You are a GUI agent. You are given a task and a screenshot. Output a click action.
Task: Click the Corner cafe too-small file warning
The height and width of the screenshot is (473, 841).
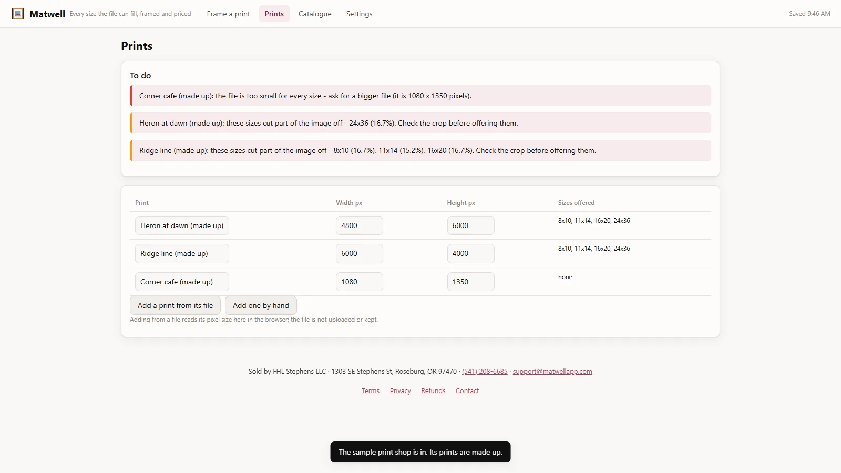tap(420, 96)
